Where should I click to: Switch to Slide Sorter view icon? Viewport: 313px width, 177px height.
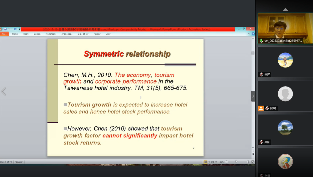click(209, 162)
